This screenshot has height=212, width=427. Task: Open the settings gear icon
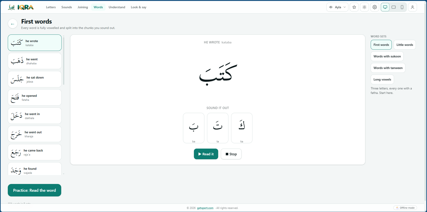pyautogui.click(x=375, y=7)
